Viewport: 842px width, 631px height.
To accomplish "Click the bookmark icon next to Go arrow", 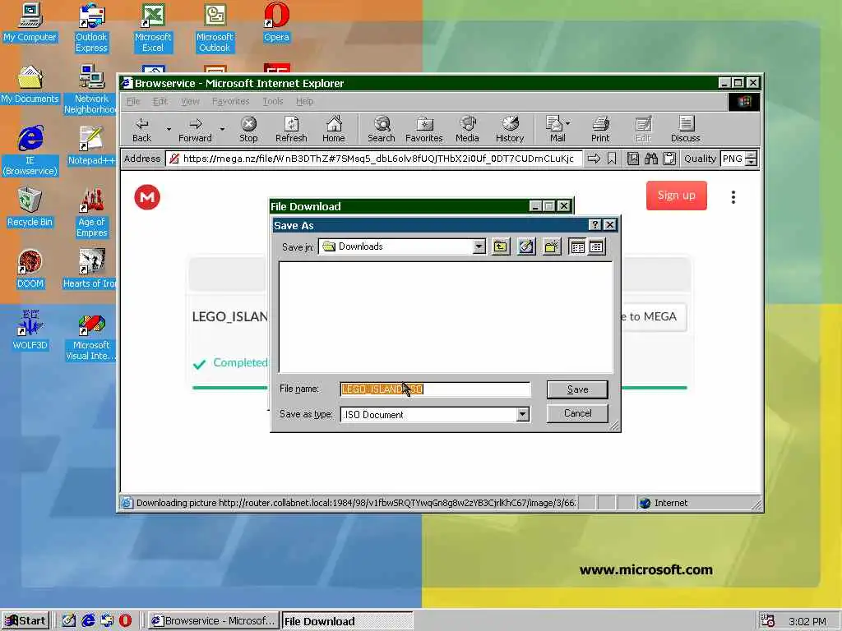I will [x=612, y=159].
